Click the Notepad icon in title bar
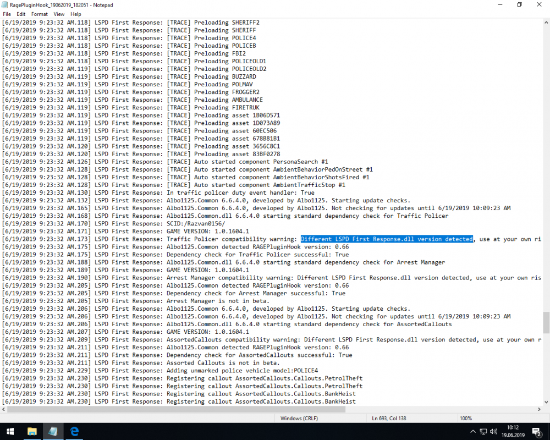 4,5
